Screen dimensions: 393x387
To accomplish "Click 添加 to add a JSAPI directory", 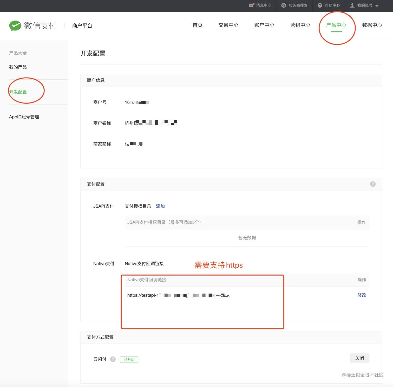I will 160,206.
